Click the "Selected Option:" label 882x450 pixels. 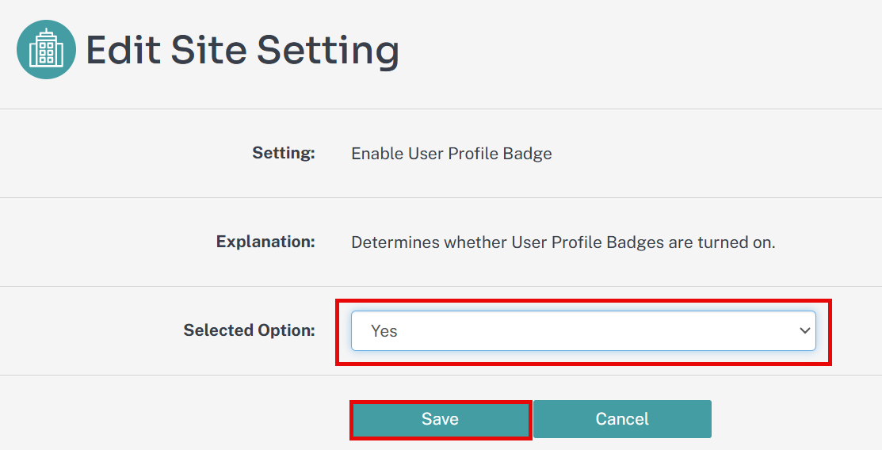click(x=249, y=330)
